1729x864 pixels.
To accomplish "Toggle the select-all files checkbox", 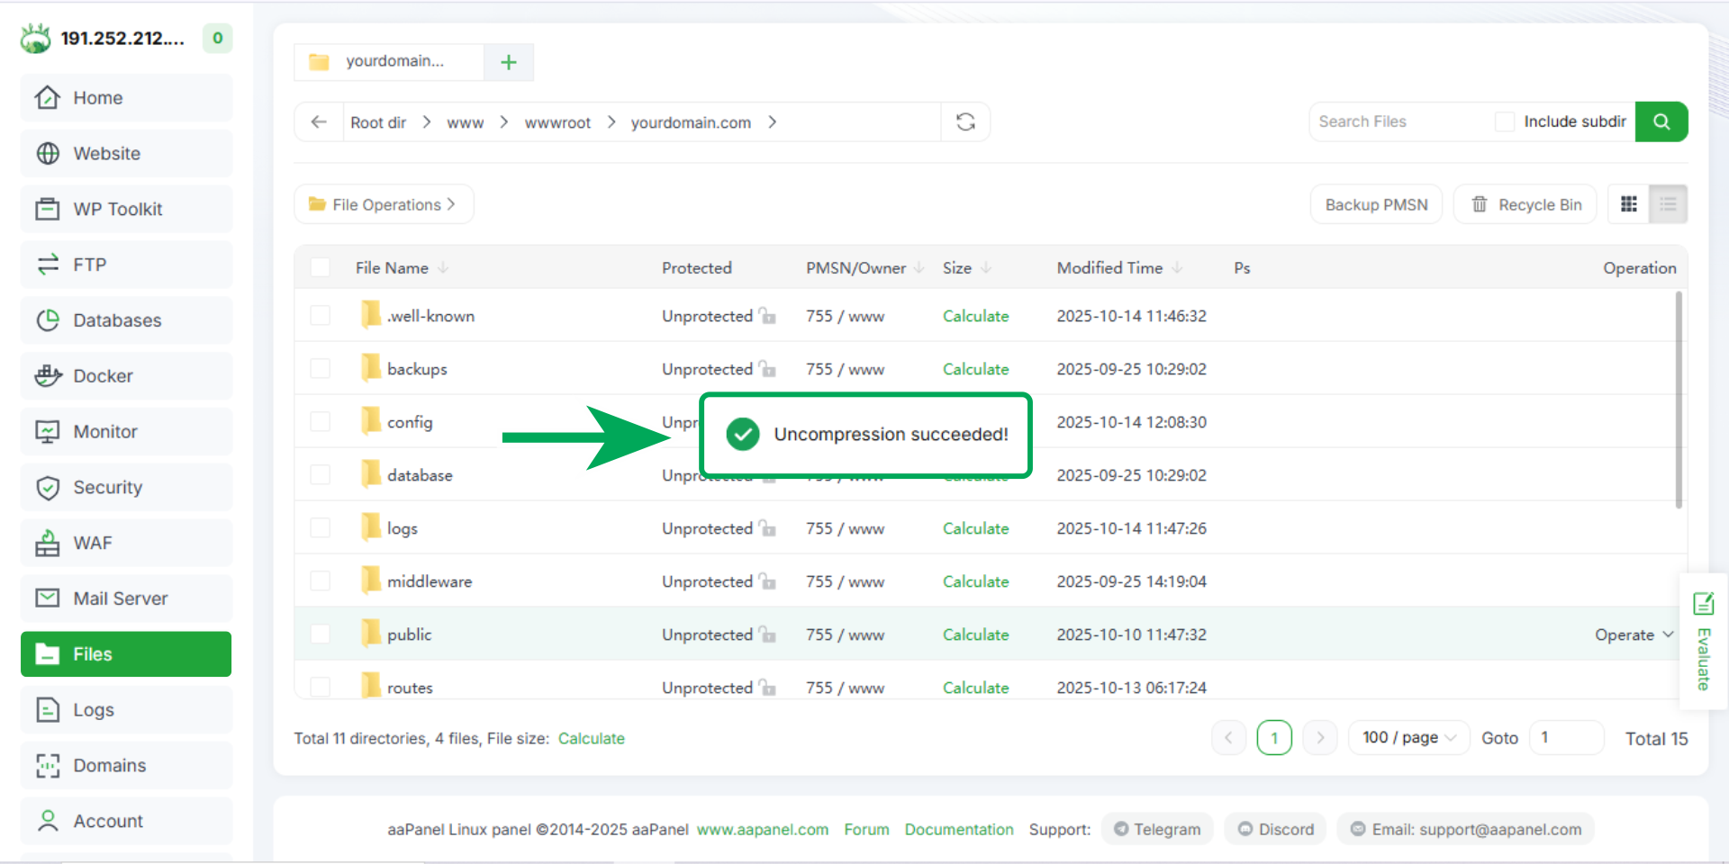I will click(320, 267).
